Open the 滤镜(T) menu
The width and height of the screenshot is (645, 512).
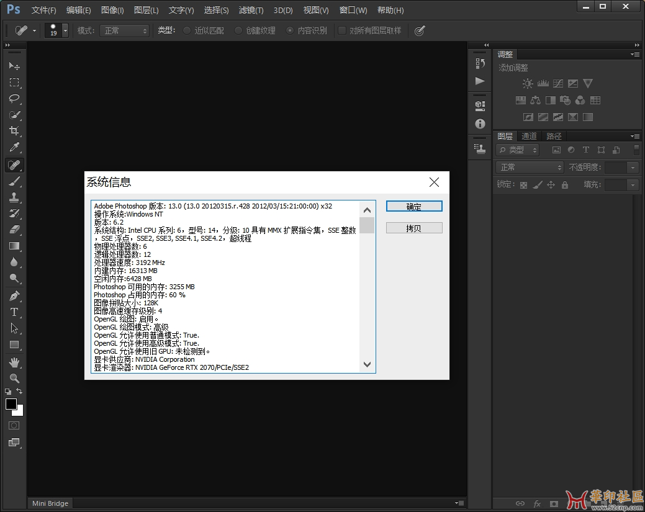(251, 11)
